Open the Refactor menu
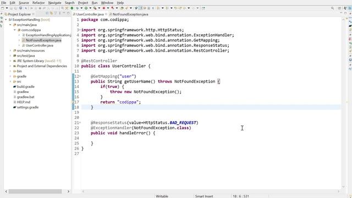Screen dimensions: 352x198 38,3
